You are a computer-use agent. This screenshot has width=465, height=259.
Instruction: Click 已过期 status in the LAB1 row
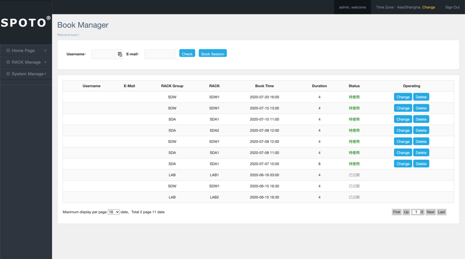click(x=354, y=175)
